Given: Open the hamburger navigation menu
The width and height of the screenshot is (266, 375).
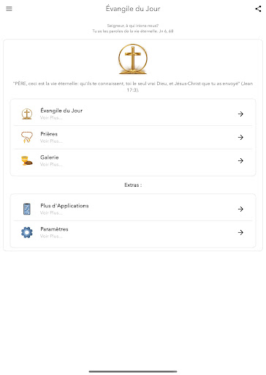Looking at the screenshot, I should [x=9, y=9].
